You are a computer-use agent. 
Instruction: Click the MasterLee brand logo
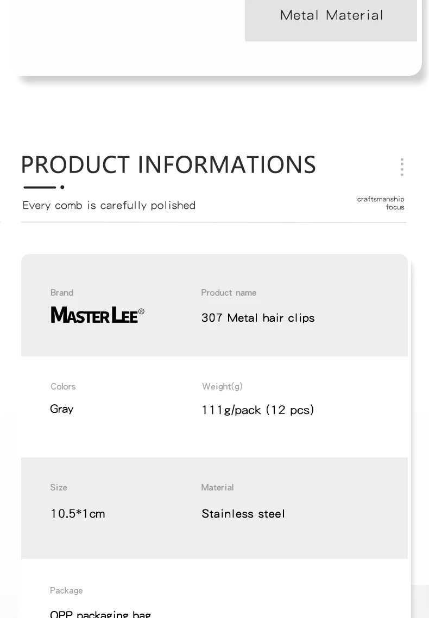[x=97, y=315]
